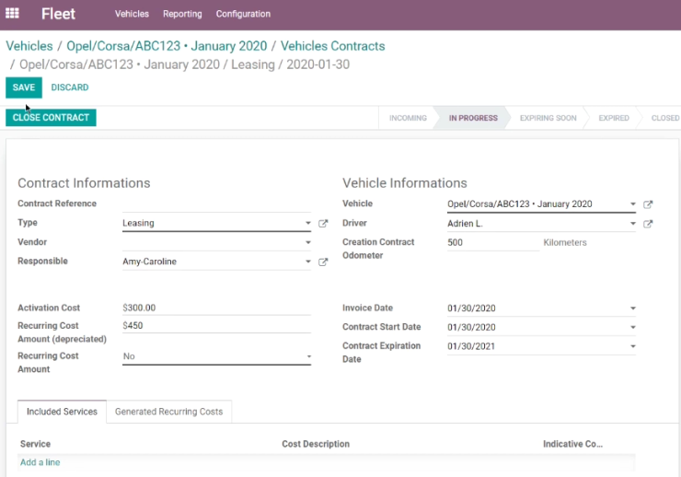The image size is (681, 477).
Task: Click the Vehicle Informations heading
Action: pos(405,183)
